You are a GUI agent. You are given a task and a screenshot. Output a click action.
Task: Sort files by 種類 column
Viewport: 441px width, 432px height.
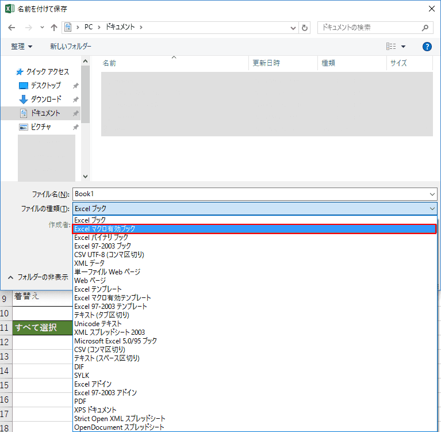(352, 63)
